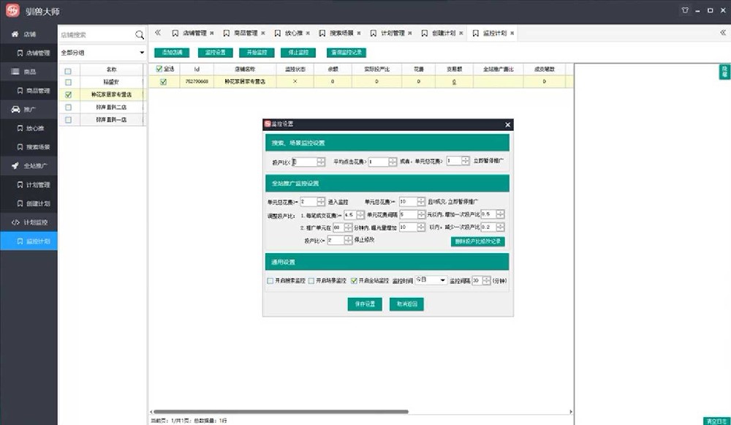Viewport: 731px width, 425px height.
Task: Enable the 开启场景监控 checkbox
Action: (x=311, y=281)
